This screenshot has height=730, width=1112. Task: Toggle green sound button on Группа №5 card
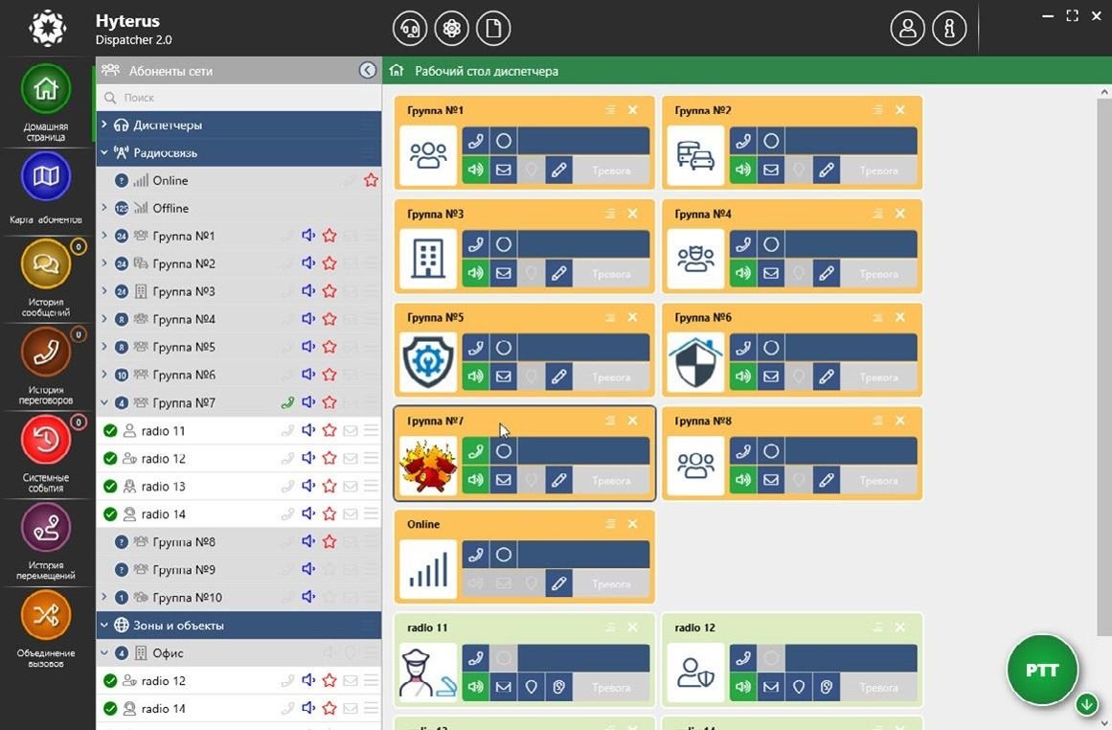click(x=476, y=376)
